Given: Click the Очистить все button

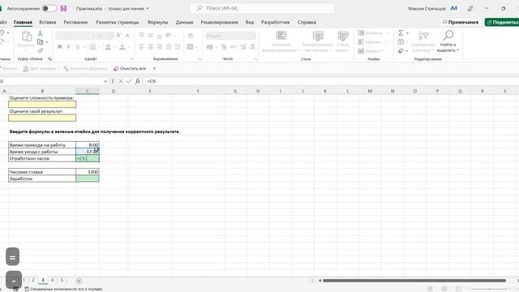Looking at the screenshot, I should pos(130,68).
